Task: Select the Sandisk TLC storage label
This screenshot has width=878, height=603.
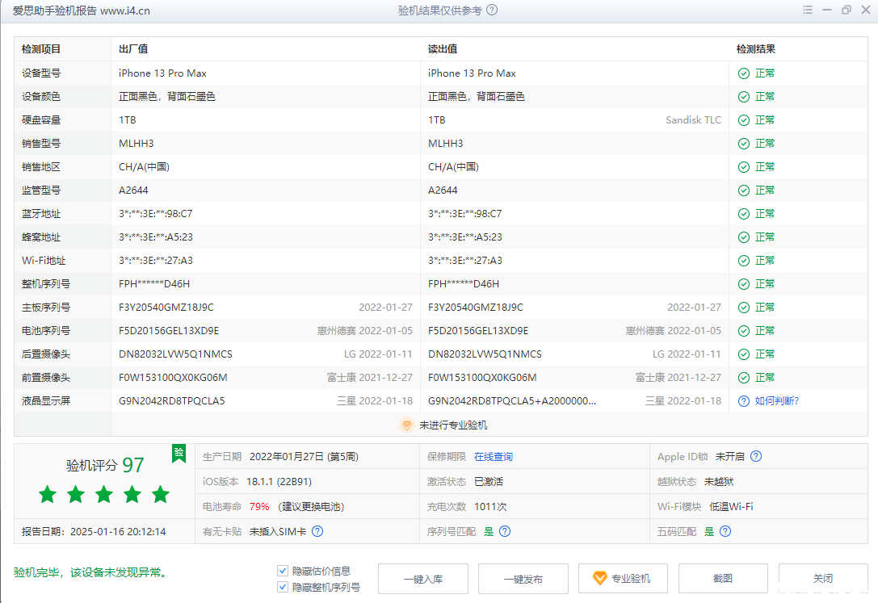Action: (x=693, y=120)
